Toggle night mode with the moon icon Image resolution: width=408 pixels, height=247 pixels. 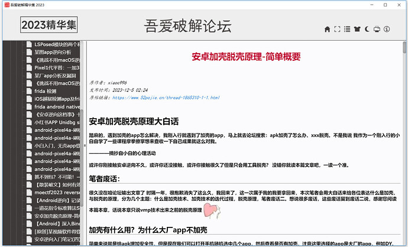tap(367, 29)
